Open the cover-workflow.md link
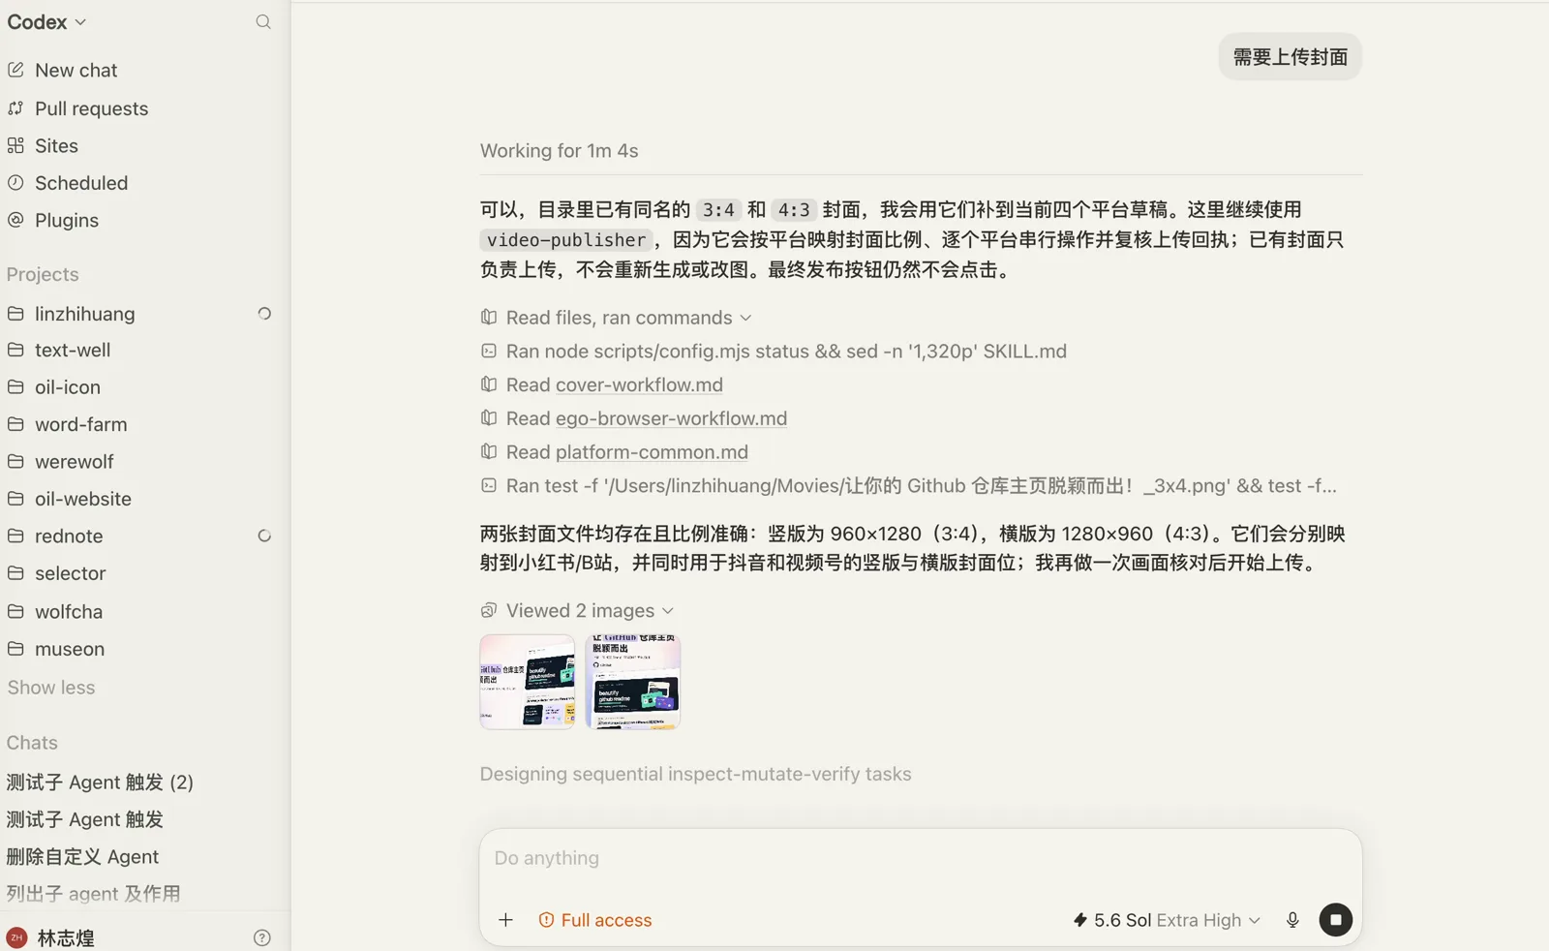This screenshot has height=951, width=1549. point(639,384)
